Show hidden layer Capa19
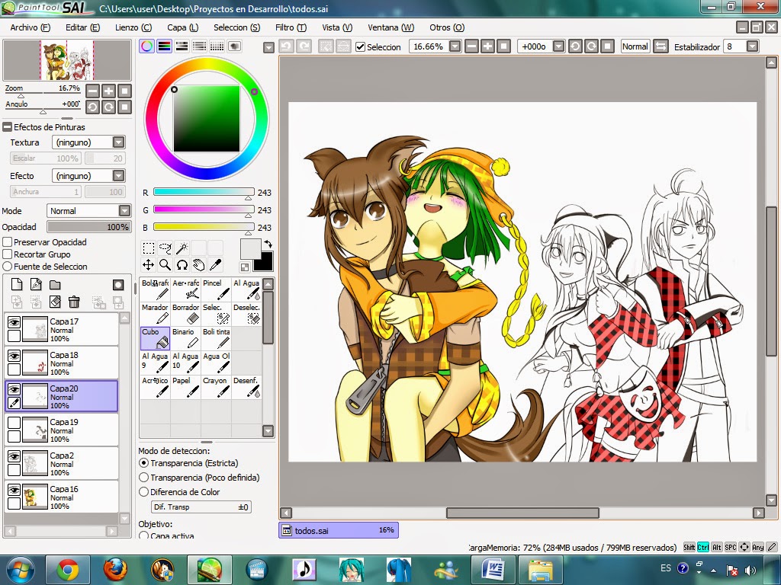Viewport: 781px width, 585px height. 14,424
